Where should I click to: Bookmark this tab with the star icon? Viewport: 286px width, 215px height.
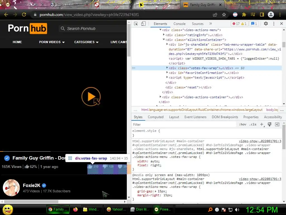click(224, 15)
